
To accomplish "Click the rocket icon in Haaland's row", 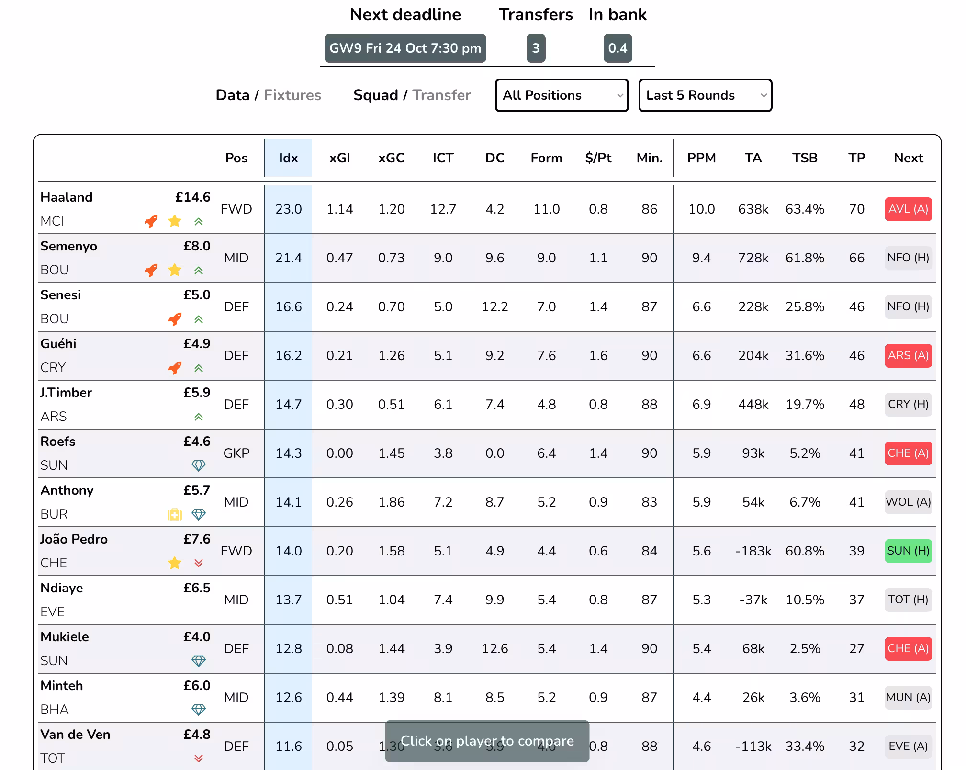I will (151, 221).
